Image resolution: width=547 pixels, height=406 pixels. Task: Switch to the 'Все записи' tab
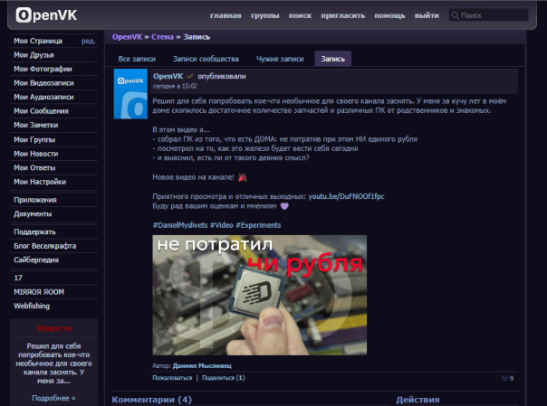pyautogui.click(x=138, y=59)
